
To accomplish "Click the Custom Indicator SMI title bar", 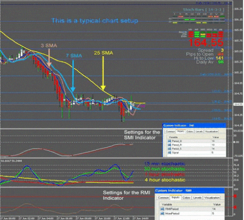I will pos(194,126).
